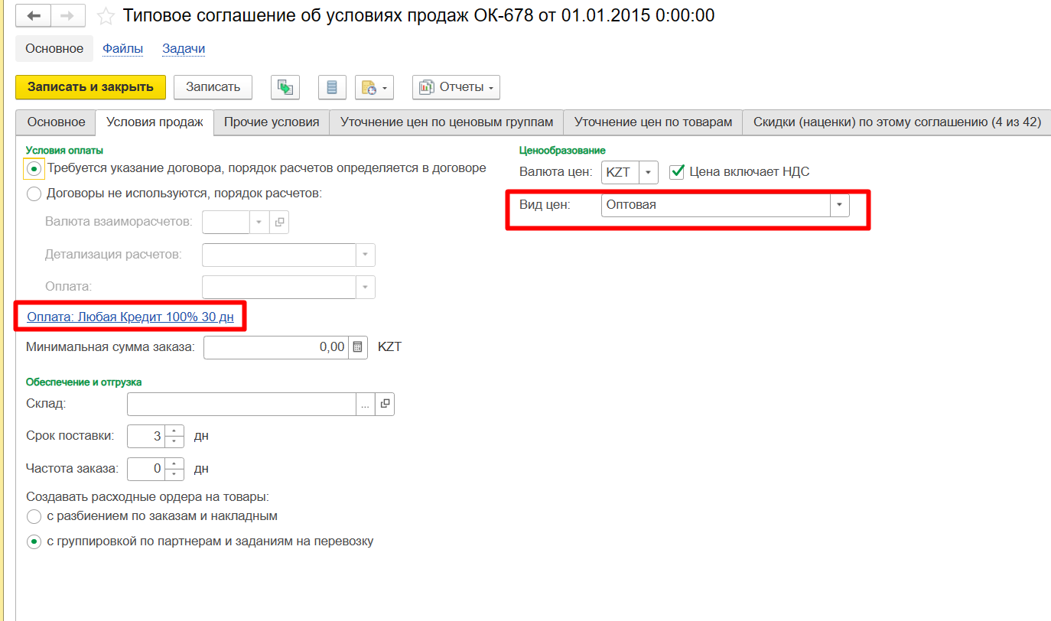Screen dimensions: 1051x621
Task: Open 'Оплата: Любая Кредит 100% 30 дн' link
Action: pos(130,317)
